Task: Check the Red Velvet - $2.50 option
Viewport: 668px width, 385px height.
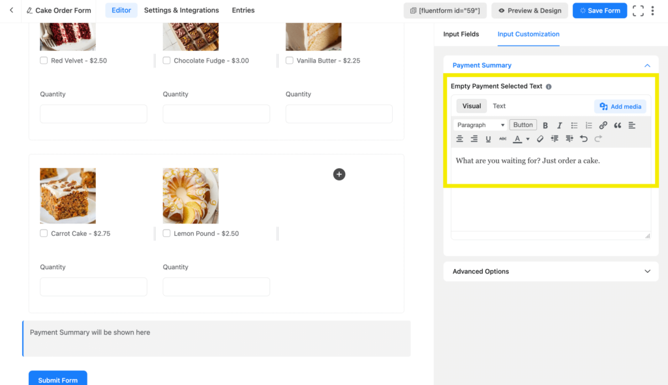Action: coord(44,61)
